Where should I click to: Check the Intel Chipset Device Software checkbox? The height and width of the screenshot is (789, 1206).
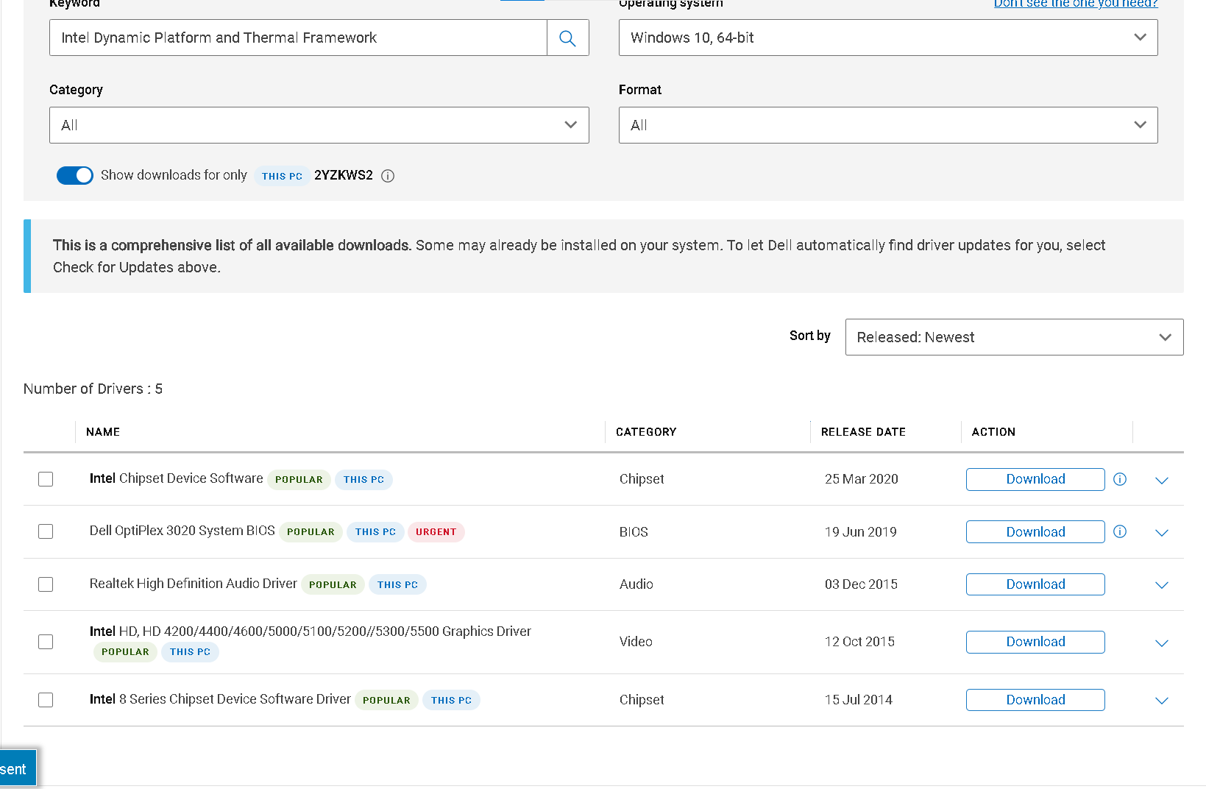[46, 479]
